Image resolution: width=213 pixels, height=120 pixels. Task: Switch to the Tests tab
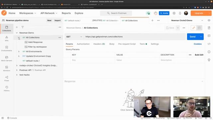coord(143,44)
